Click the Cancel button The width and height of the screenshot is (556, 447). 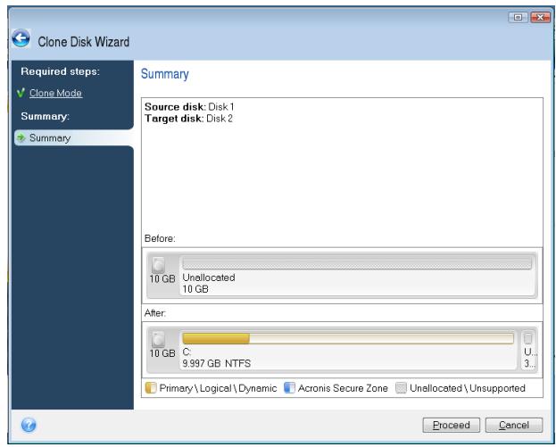[514, 425]
